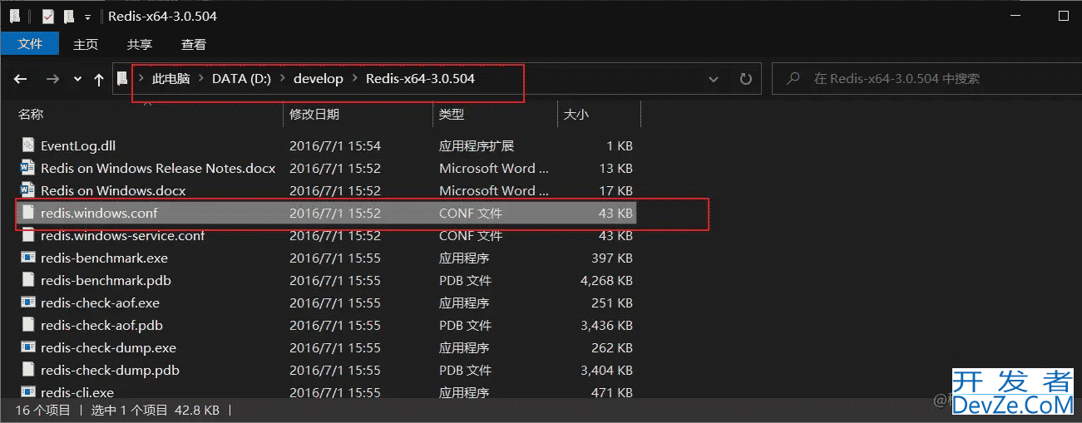The height and width of the screenshot is (423, 1082).
Task: Open the address bar history dropdown
Action: click(x=714, y=79)
